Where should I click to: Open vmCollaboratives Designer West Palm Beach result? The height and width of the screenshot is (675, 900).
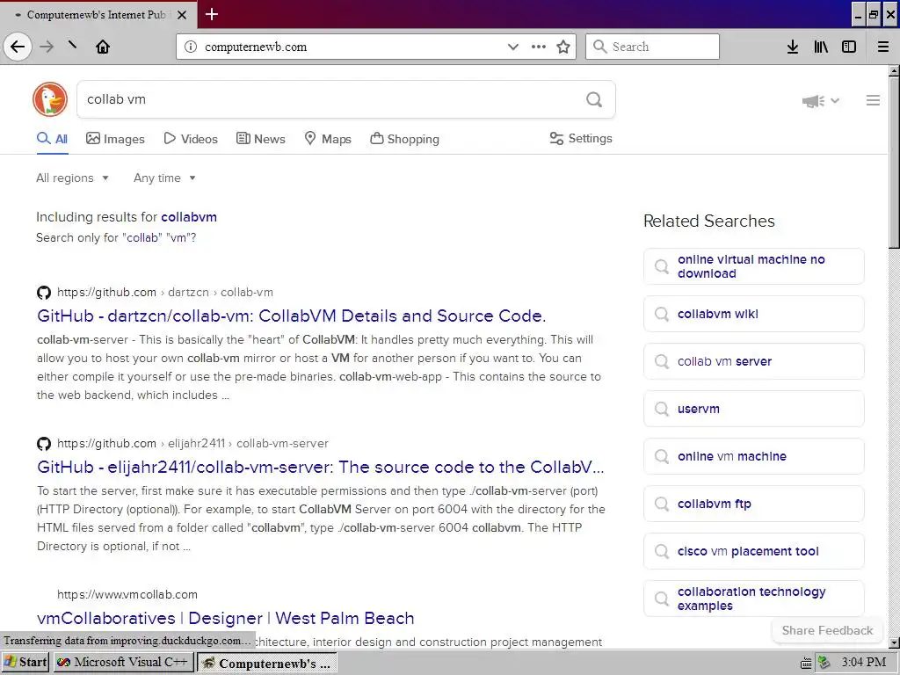pyautogui.click(x=226, y=618)
